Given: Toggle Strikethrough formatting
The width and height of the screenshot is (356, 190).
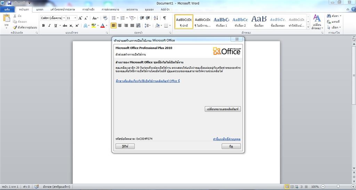Looking at the screenshot, I should click(x=65, y=26).
